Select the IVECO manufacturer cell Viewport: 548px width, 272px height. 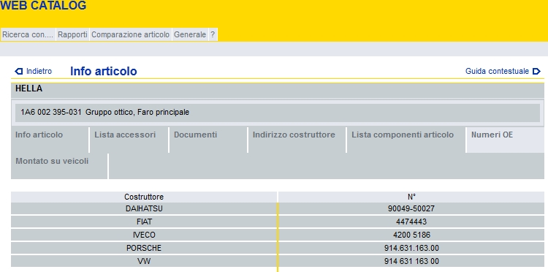144,235
